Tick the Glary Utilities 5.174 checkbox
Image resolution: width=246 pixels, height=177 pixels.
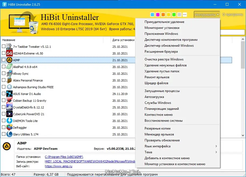(4, 134)
